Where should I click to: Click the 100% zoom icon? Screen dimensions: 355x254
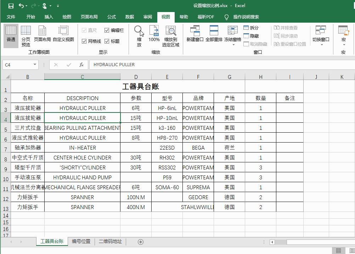tap(154, 34)
